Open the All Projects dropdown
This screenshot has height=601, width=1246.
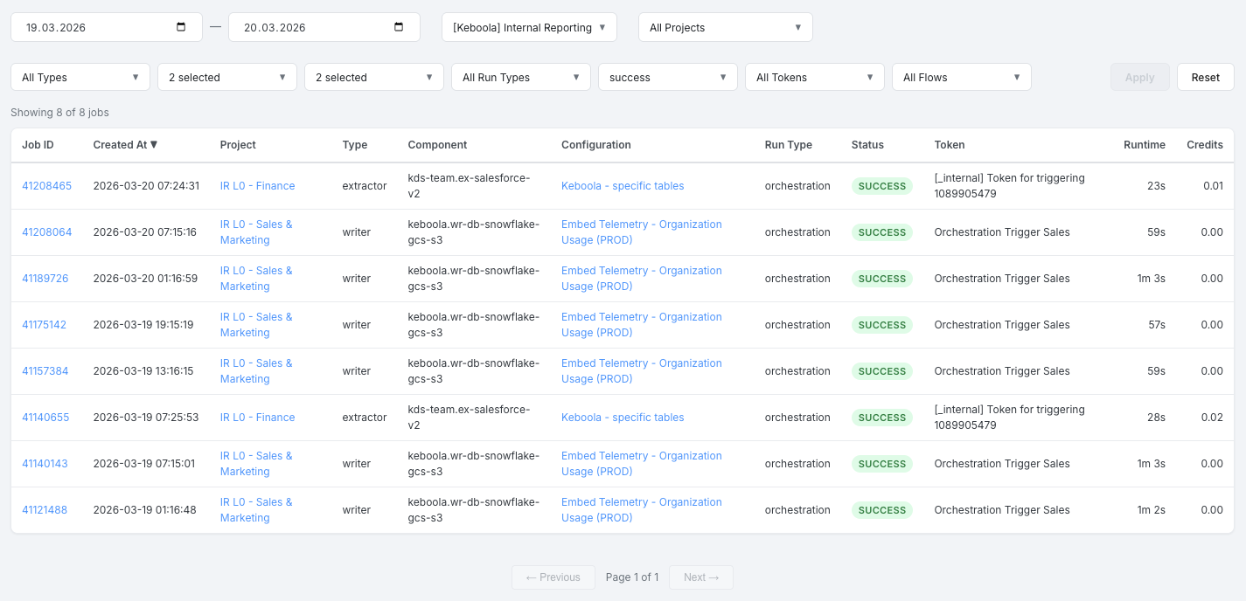pyautogui.click(x=726, y=27)
